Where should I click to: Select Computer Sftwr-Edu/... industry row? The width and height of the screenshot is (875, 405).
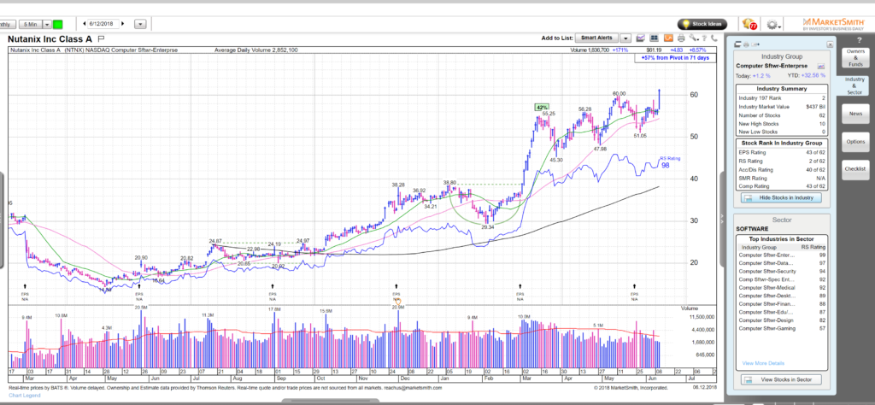pyautogui.click(x=782, y=313)
